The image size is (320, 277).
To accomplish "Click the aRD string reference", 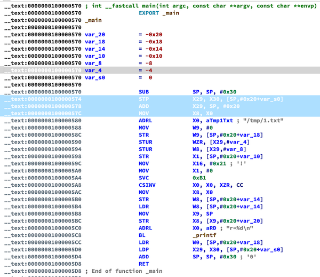I will point(211,228).
